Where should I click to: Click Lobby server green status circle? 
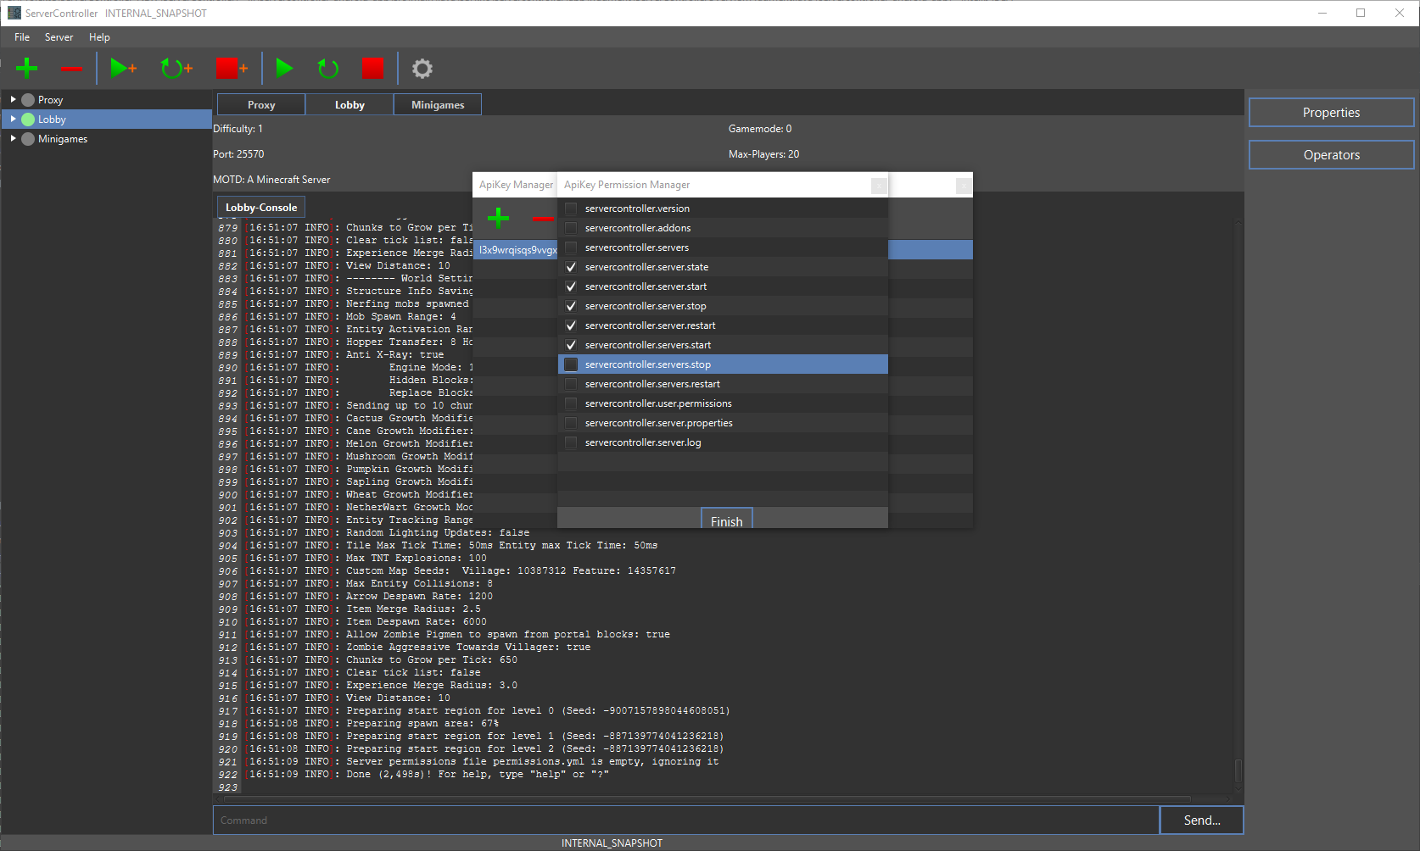28,120
